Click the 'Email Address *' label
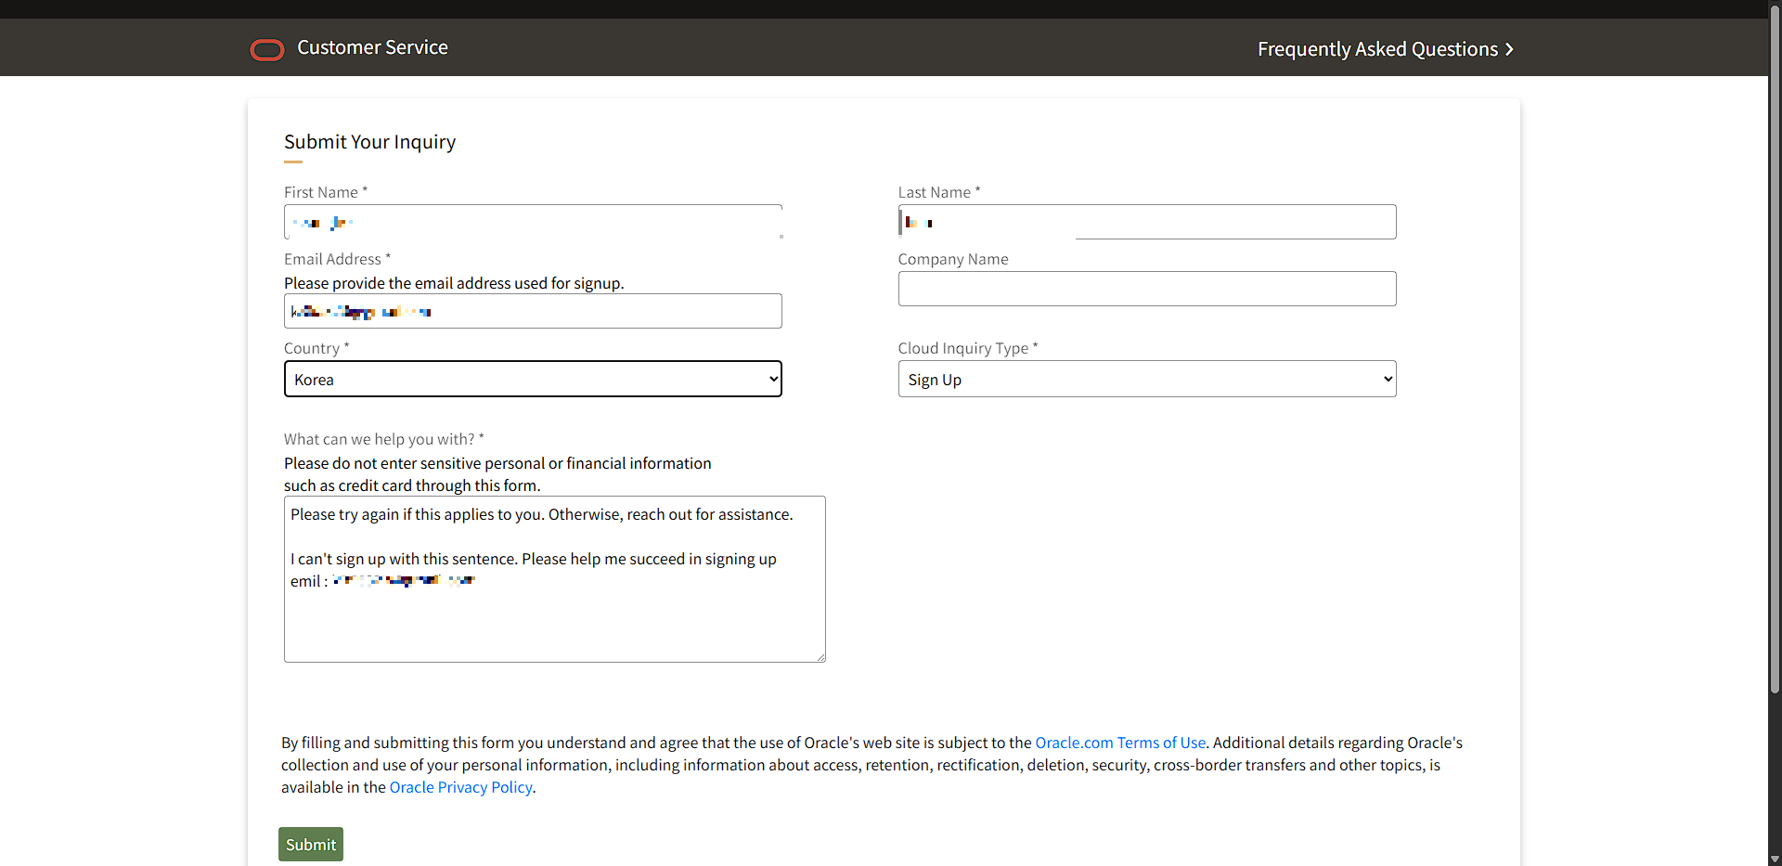 coord(337,259)
